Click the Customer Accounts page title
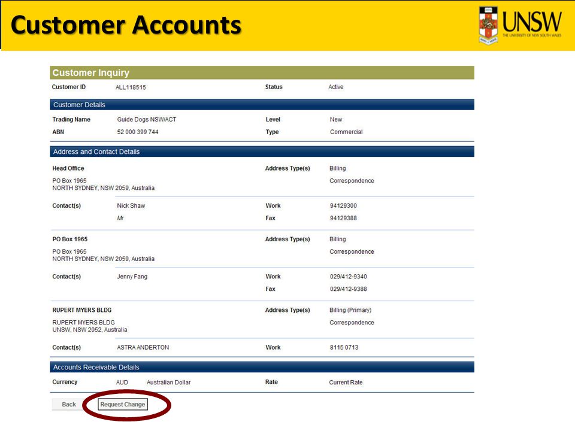Image resolution: width=575 pixels, height=431 pixels. click(126, 25)
